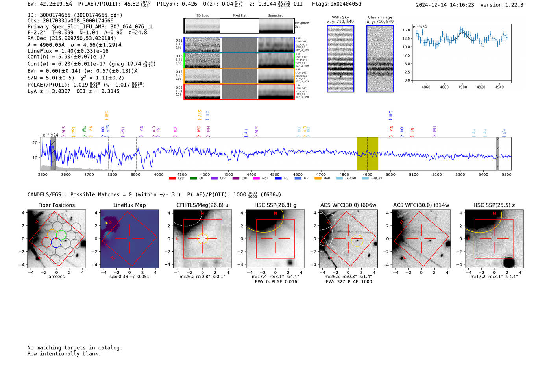Click the yellow aperture circle in f606w image
The width and height of the screenshot is (551, 375).
(x=357, y=241)
